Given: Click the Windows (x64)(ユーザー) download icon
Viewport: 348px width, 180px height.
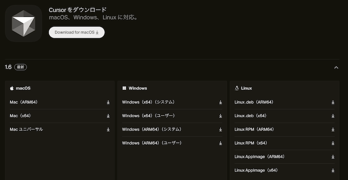Looking at the screenshot, I should (220, 116).
